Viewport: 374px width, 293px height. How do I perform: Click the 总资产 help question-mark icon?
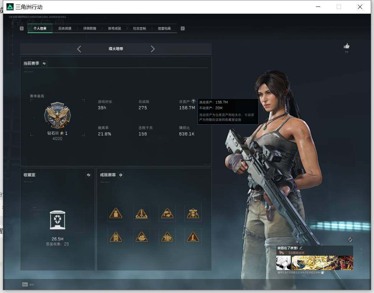point(193,101)
